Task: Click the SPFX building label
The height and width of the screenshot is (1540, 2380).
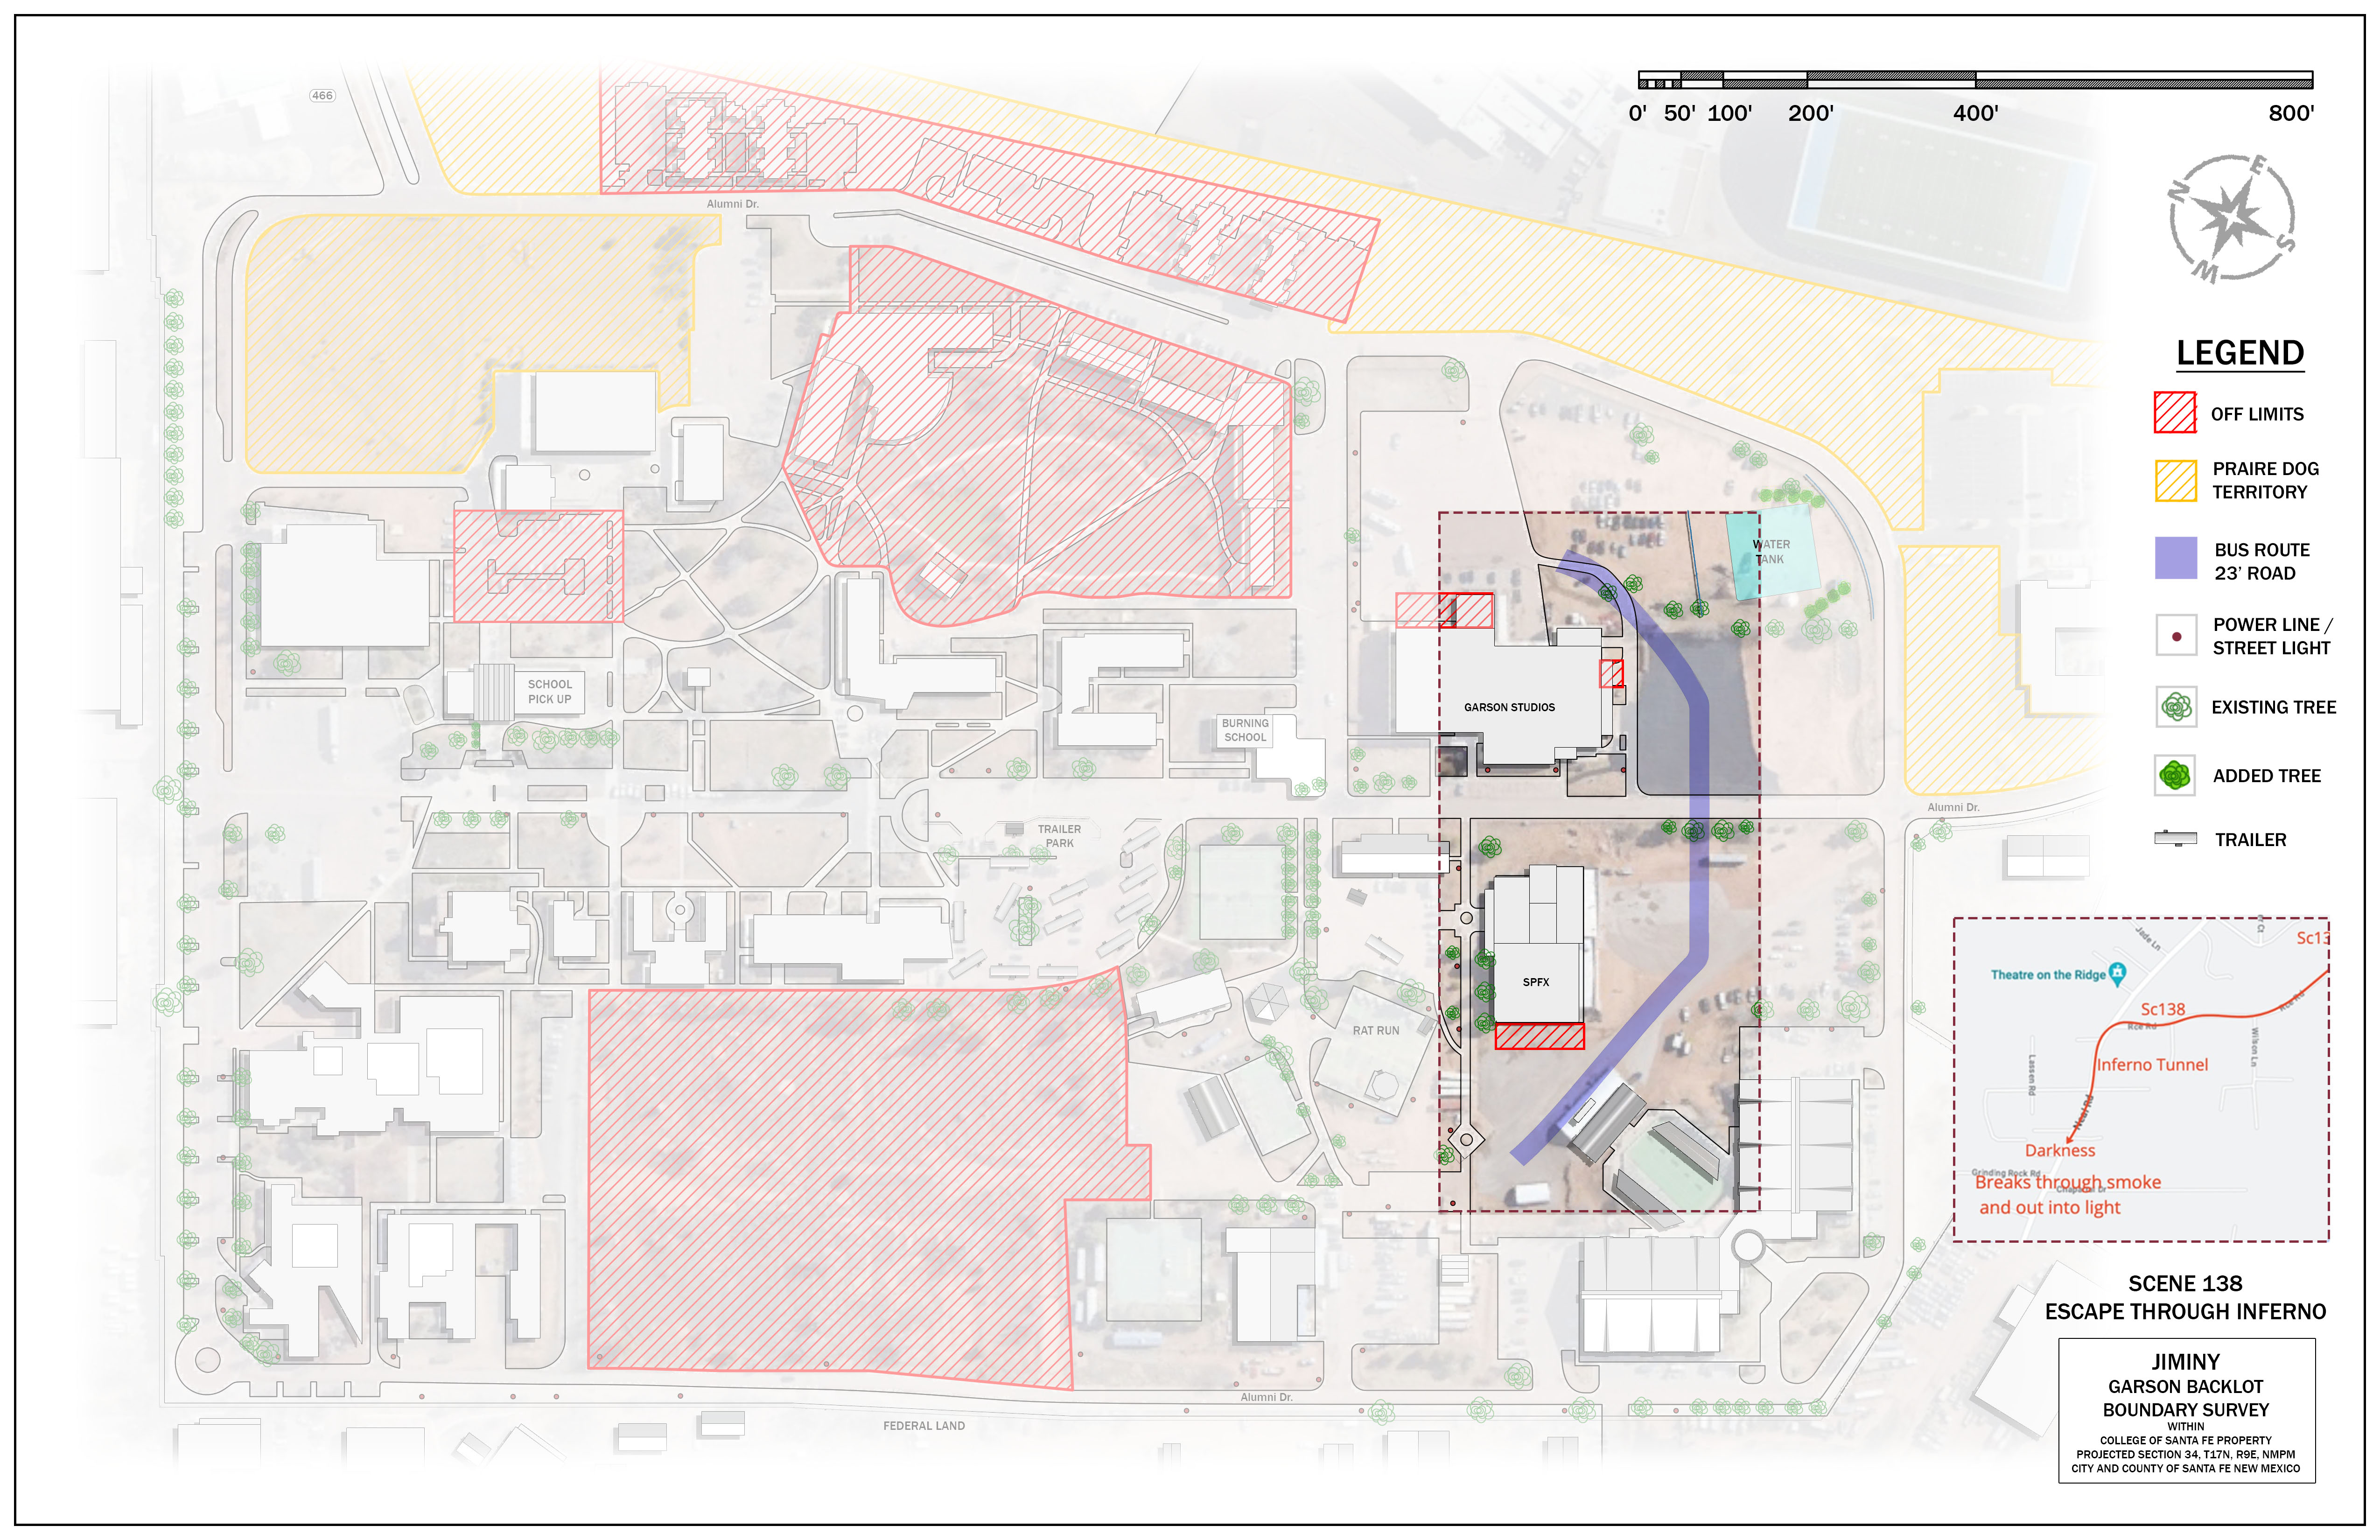Action: coord(1535,982)
